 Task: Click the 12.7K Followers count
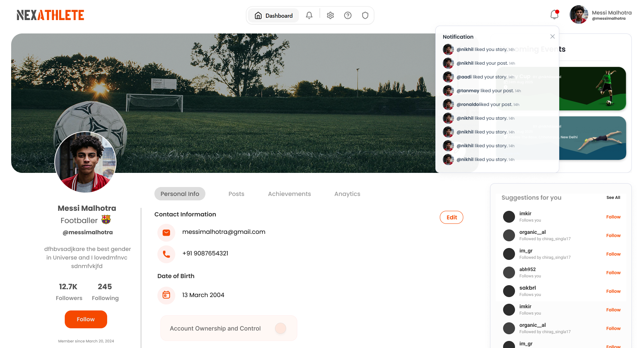click(x=69, y=292)
